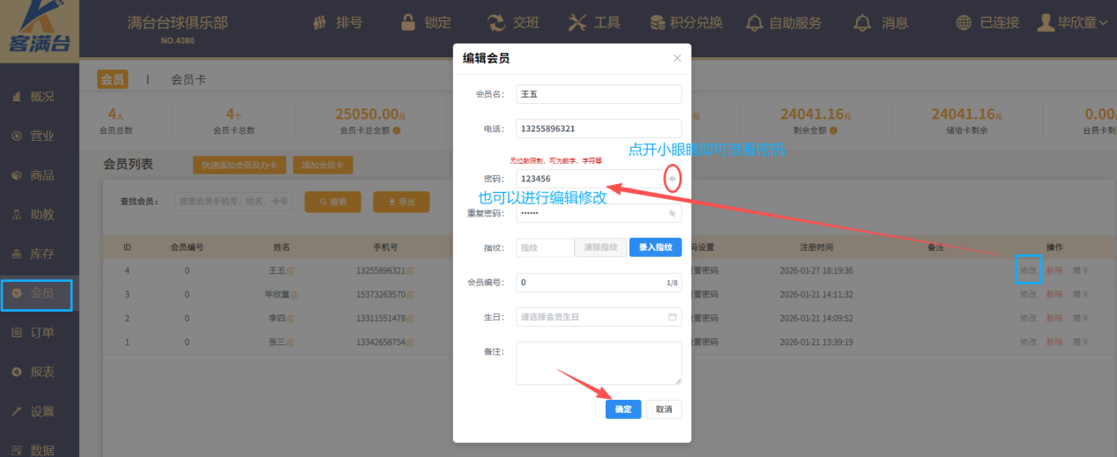Click 添加会员卡 button
The width and height of the screenshot is (1117, 457).
pyautogui.click(x=322, y=165)
